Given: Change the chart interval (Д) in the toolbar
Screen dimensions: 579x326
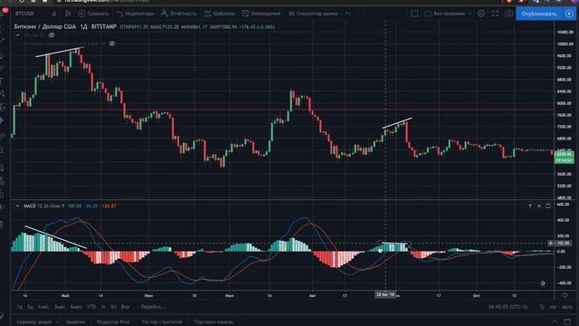Looking at the screenshot, I should (x=54, y=14).
